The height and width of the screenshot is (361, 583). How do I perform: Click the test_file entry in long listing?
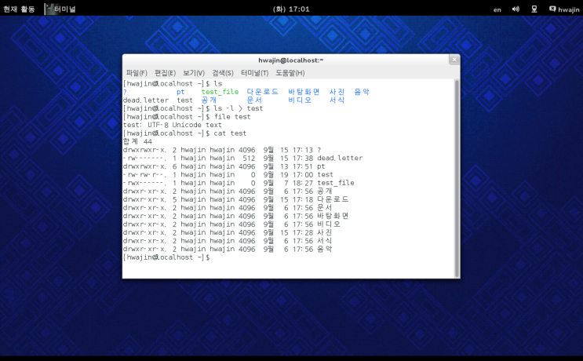coord(336,183)
